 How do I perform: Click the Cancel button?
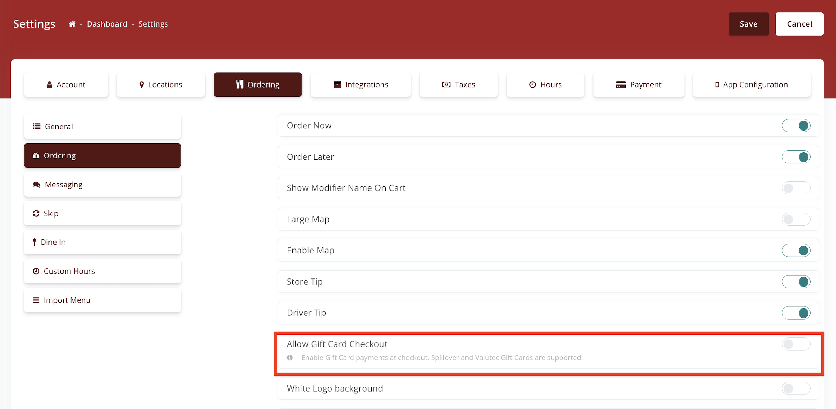(x=799, y=24)
